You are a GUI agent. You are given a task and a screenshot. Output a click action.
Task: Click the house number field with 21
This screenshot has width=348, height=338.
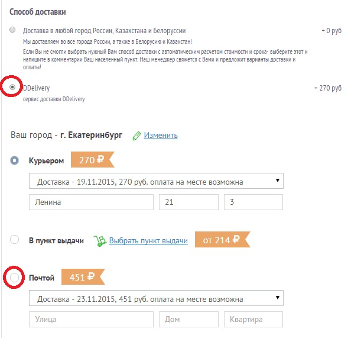click(188, 202)
